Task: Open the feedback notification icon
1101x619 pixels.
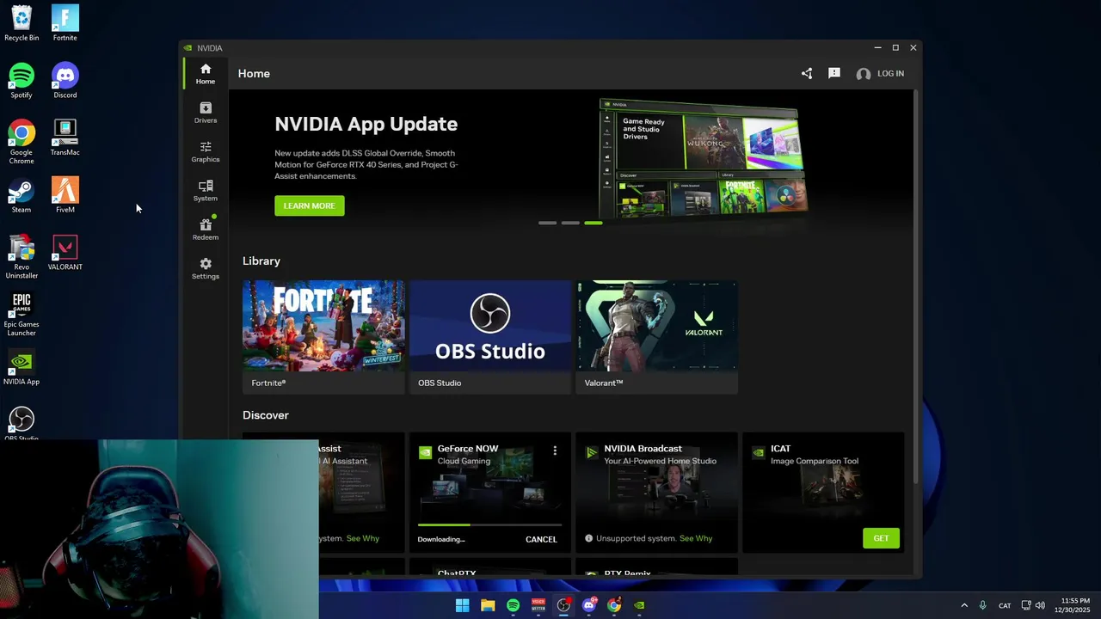Action: click(x=834, y=74)
